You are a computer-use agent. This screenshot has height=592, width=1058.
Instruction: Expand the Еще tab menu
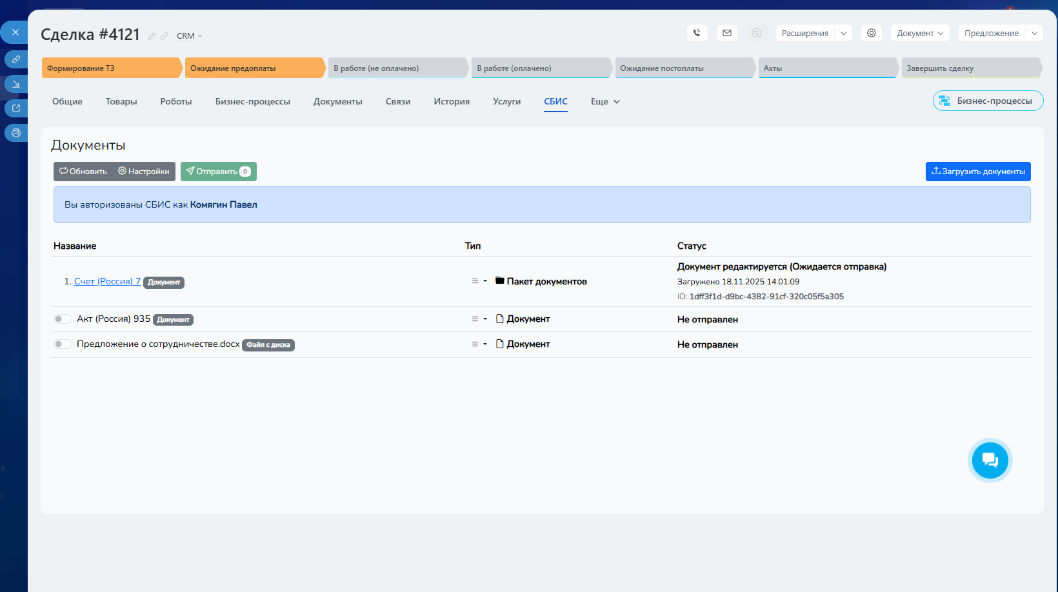[605, 101]
